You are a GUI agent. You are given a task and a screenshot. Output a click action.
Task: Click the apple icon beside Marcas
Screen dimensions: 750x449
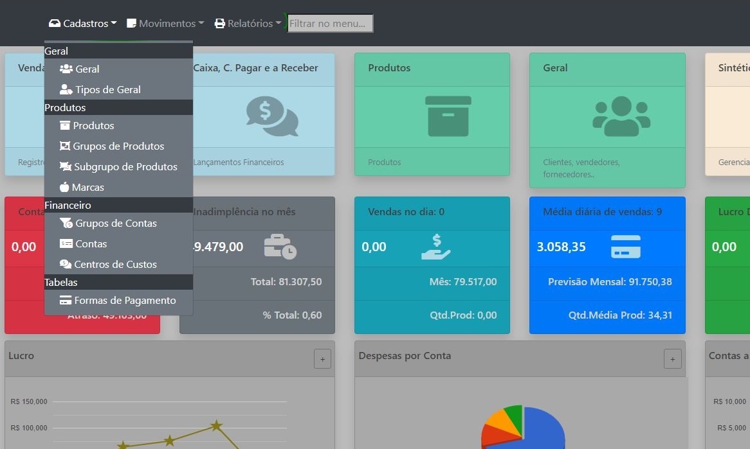pos(64,188)
